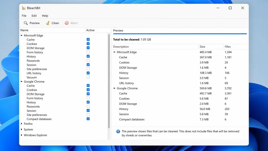268x151 pixels.
Task: Click the 492.7 MB Chrome Cache size
Action: point(206,93)
